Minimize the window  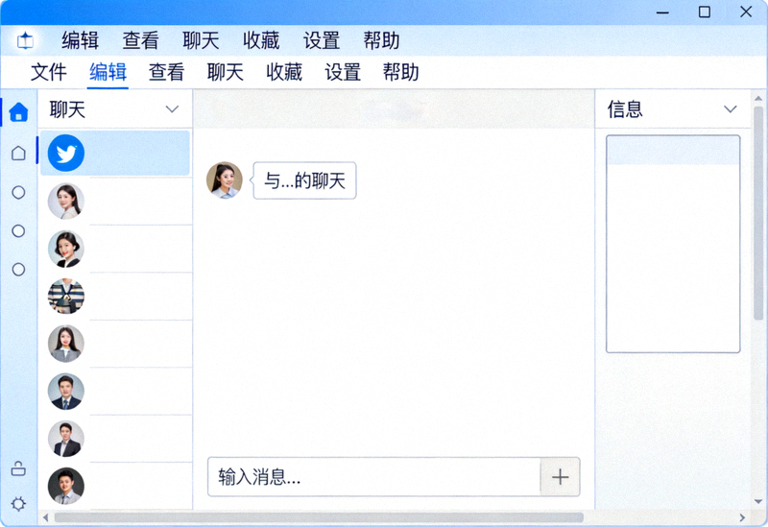click(662, 12)
